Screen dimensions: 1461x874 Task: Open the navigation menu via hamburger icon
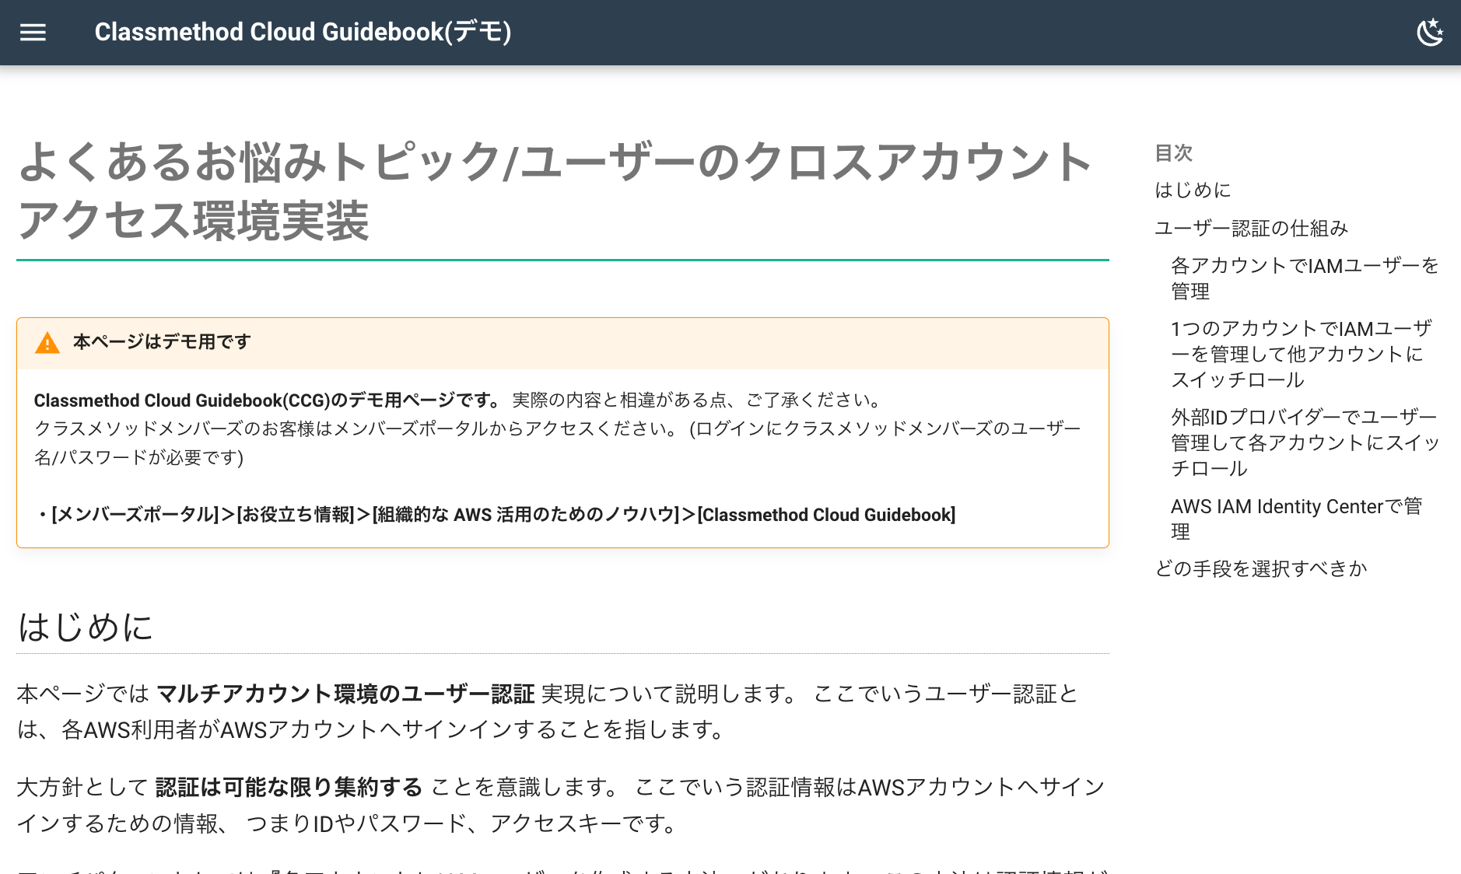click(x=33, y=32)
